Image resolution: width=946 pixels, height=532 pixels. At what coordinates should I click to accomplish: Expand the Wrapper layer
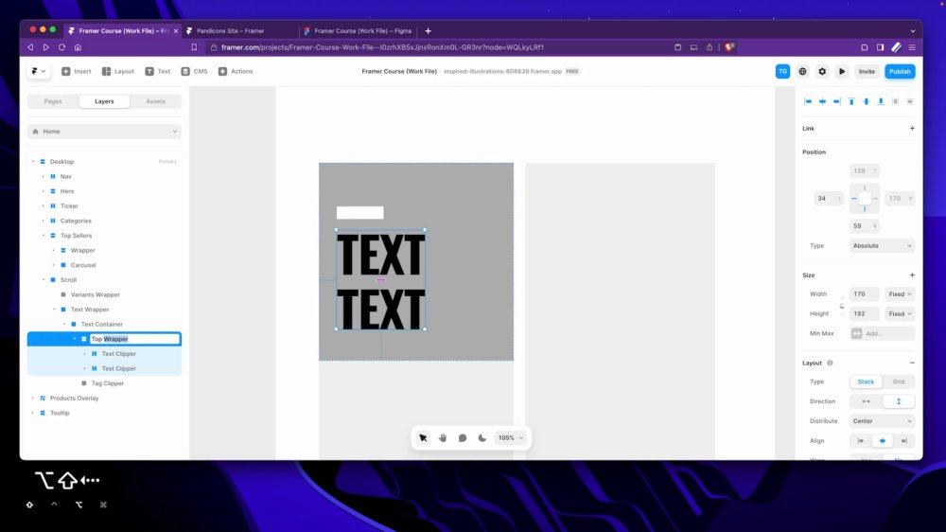[x=54, y=250]
